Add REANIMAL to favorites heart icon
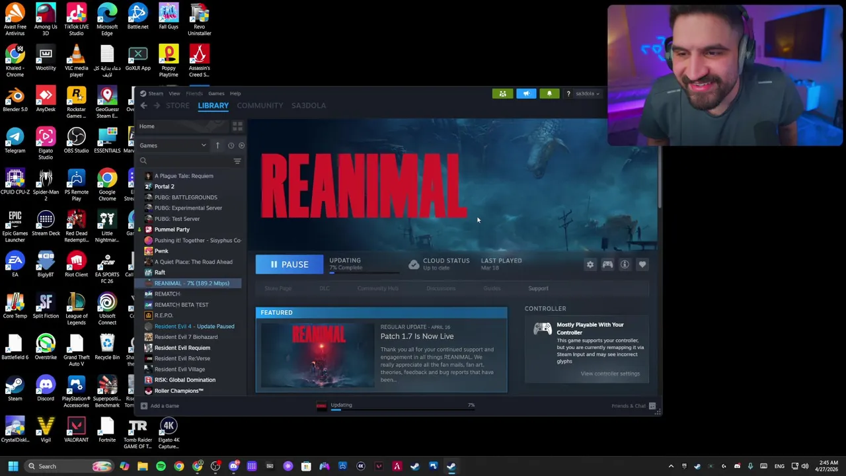 [642, 264]
